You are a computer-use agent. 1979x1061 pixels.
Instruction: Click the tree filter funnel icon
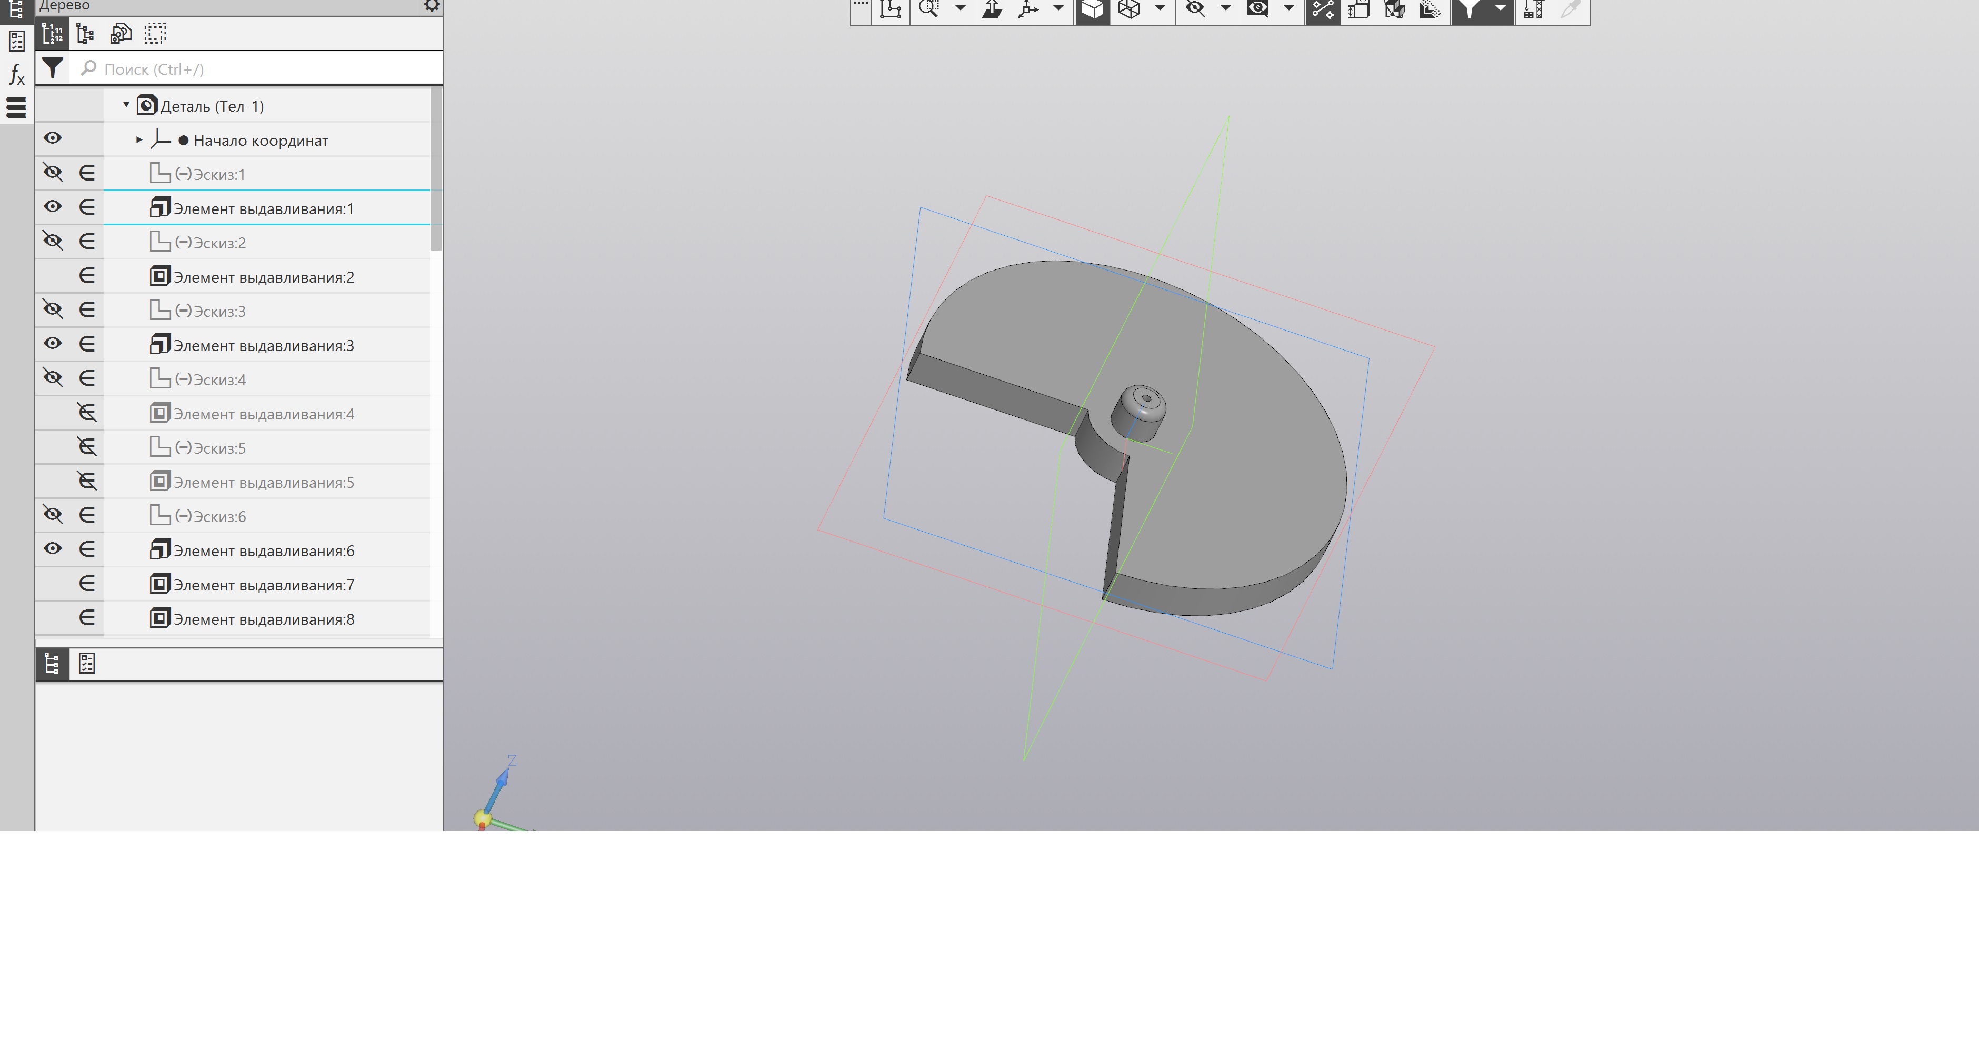pos(52,68)
